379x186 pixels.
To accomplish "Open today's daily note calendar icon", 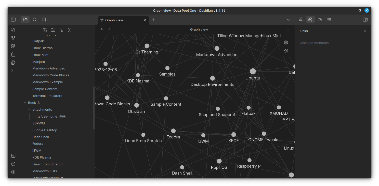I will 13,54.
